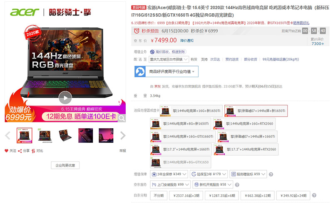Click 99元免基础运费(20kg内) shipping link
This screenshot has width=333, height=203.
click(x=281, y=59)
